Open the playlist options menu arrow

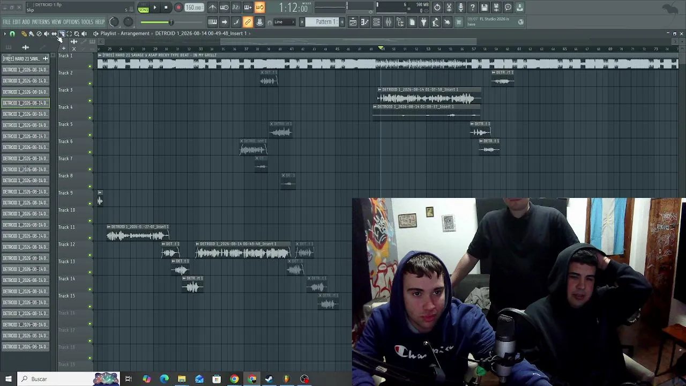pos(5,34)
